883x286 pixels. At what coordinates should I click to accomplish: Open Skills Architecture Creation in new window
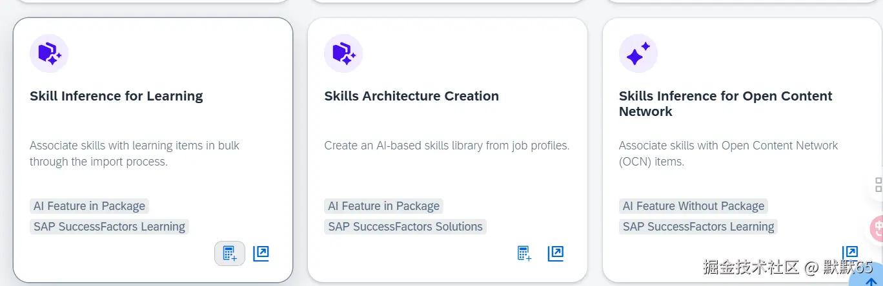click(x=555, y=253)
